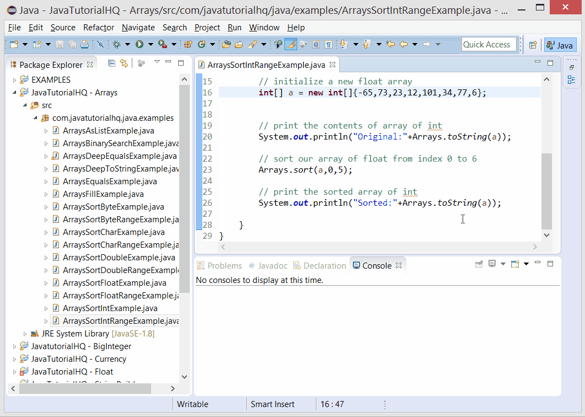Click the Open Type icon
The height and width of the screenshot is (417, 585).
point(226,45)
